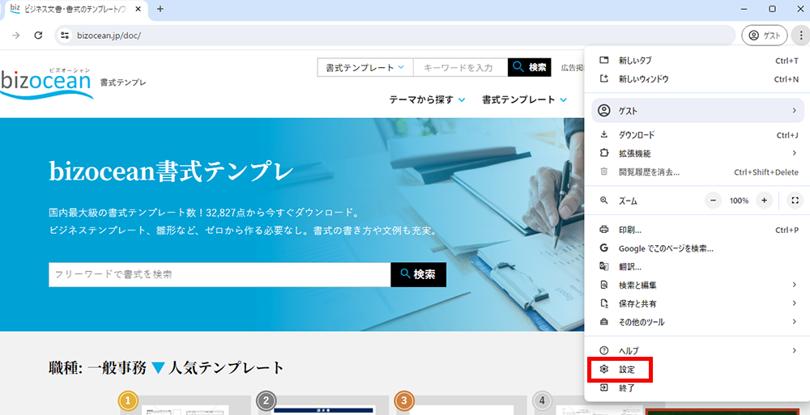This screenshot has width=810, height=415.
Task: Expand the Browse by theme nav dropdown
Action: tap(427, 100)
